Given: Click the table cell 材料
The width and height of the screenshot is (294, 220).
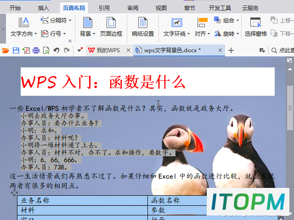Looking at the screenshot, I should click(x=82, y=210).
